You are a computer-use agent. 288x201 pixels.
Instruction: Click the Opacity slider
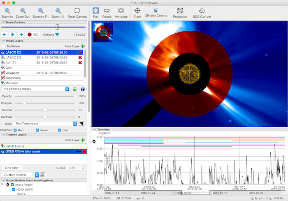(45, 96)
